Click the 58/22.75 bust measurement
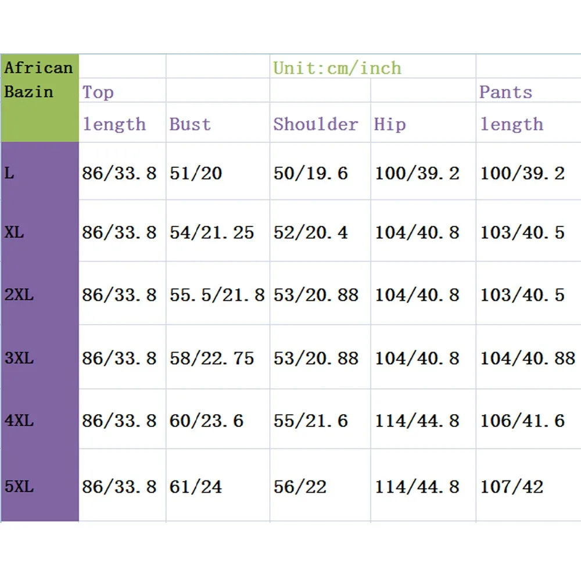The width and height of the screenshot is (581, 581). click(212, 358)
